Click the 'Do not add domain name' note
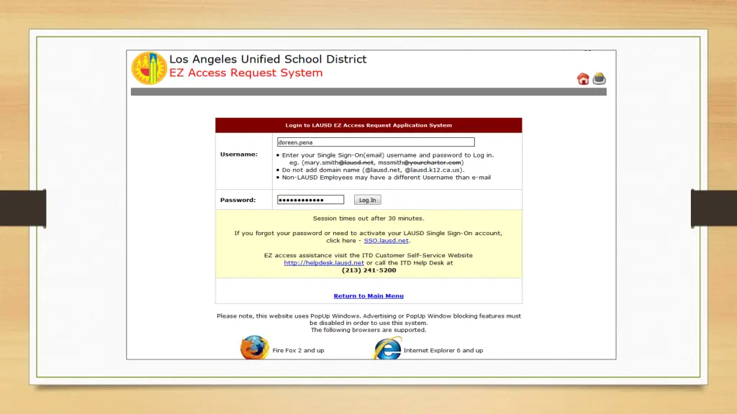737x414 pixels. (x=374, y=170)
